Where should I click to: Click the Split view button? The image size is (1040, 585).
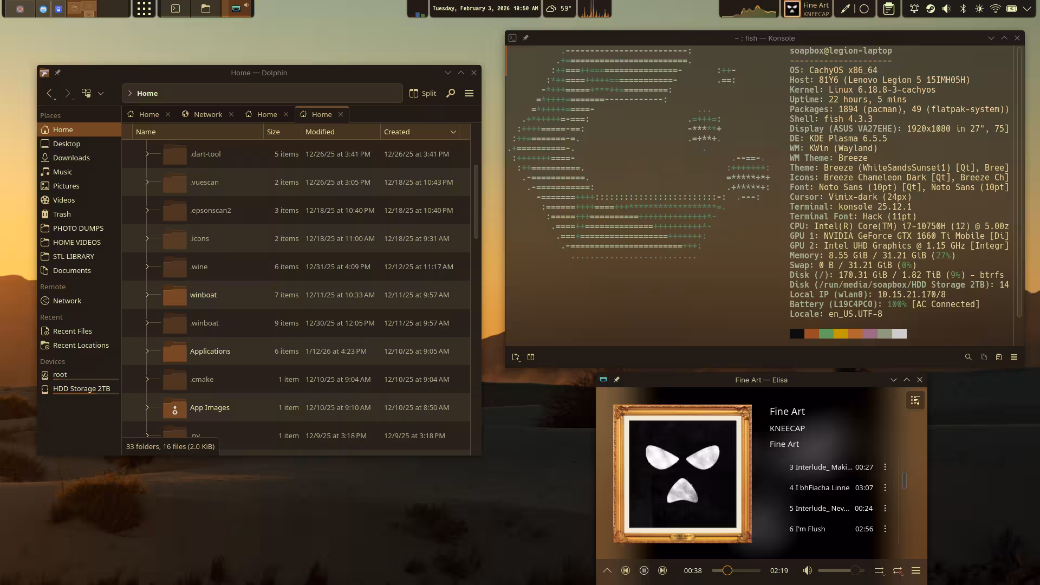[422, 93]
